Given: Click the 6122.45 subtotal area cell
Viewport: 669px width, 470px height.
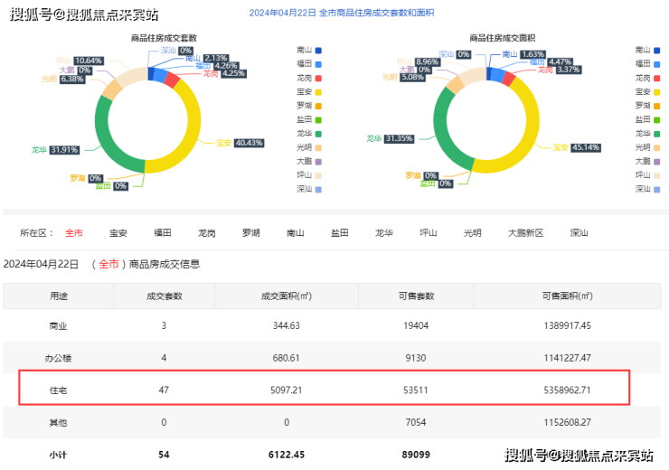Looking at the screenshot, I should tap(287, 455).
